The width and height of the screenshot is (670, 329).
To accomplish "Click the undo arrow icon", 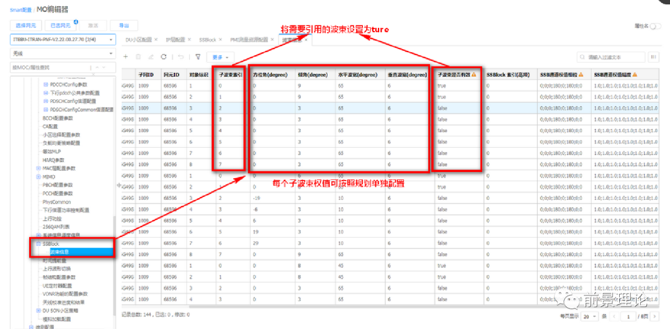I will 181,56.
